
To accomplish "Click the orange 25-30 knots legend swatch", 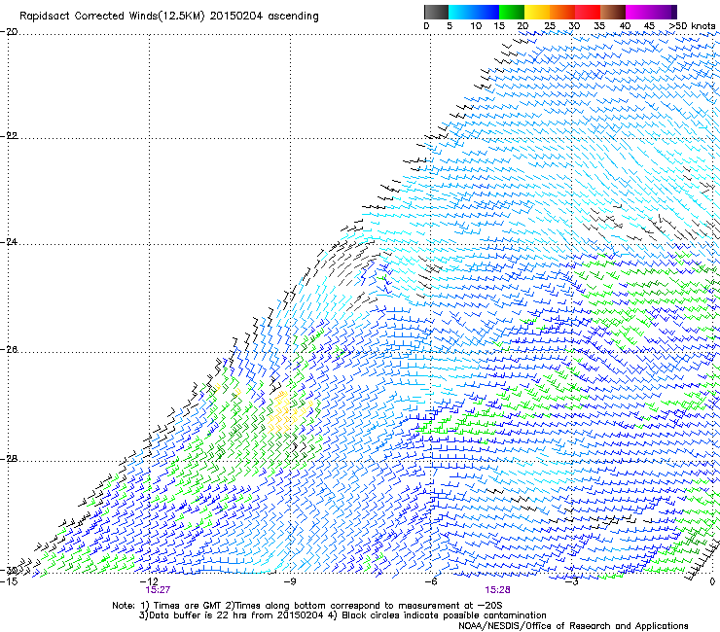I will (x=562, y=12).
